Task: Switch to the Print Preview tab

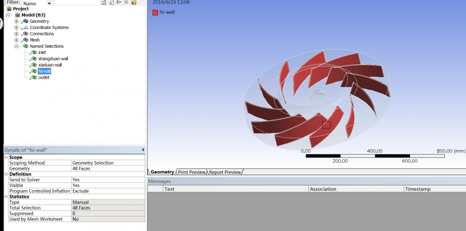Action: [192, 172]
